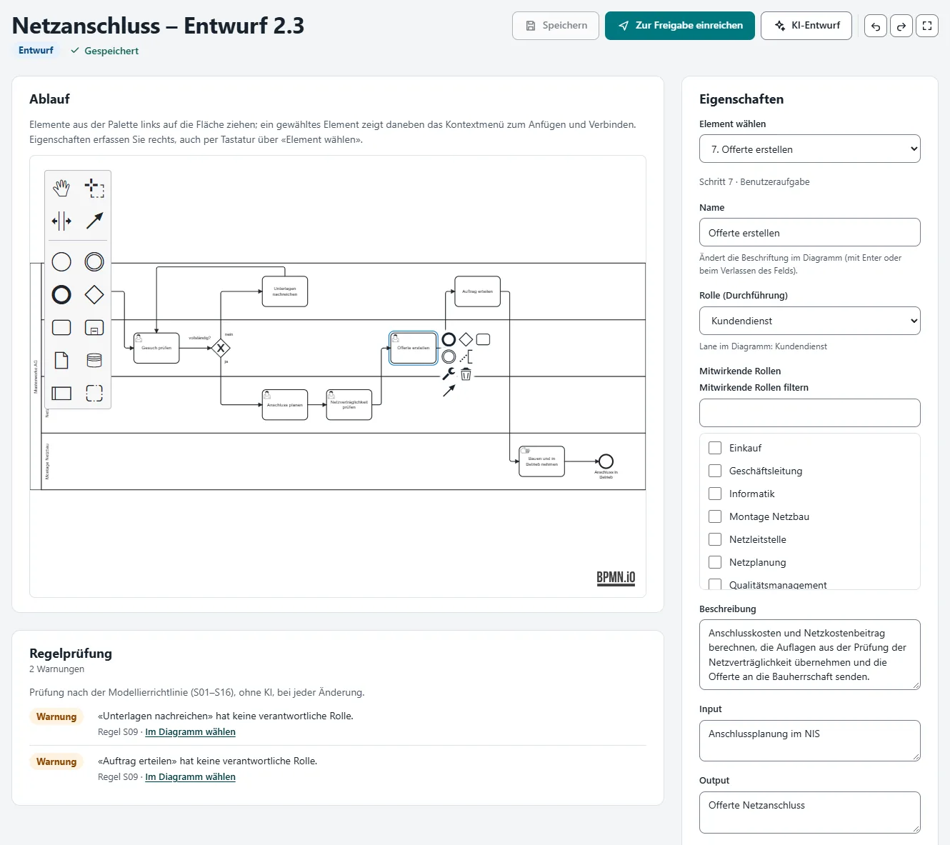Screen dimensions: 950x845
Task: Select the data object shape in palette
Action: (61, 360)
